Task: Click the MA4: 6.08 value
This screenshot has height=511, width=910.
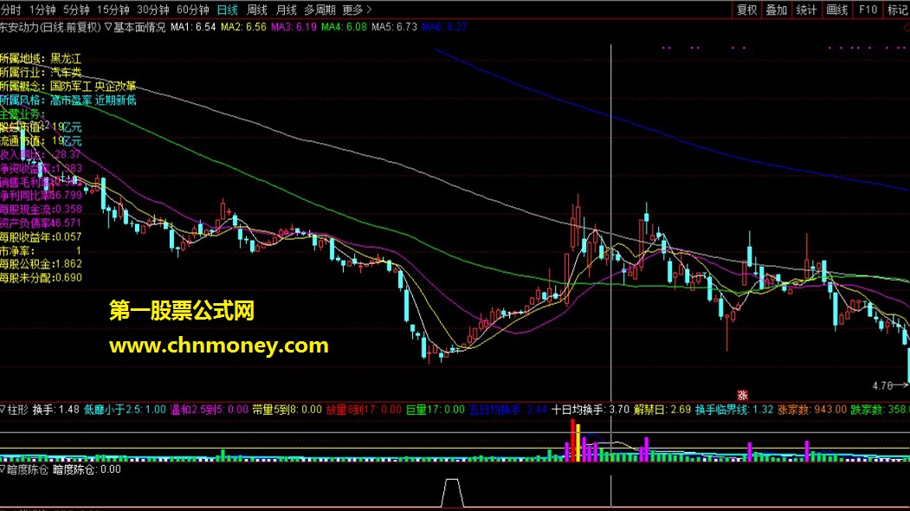Action: coord(344,27)
